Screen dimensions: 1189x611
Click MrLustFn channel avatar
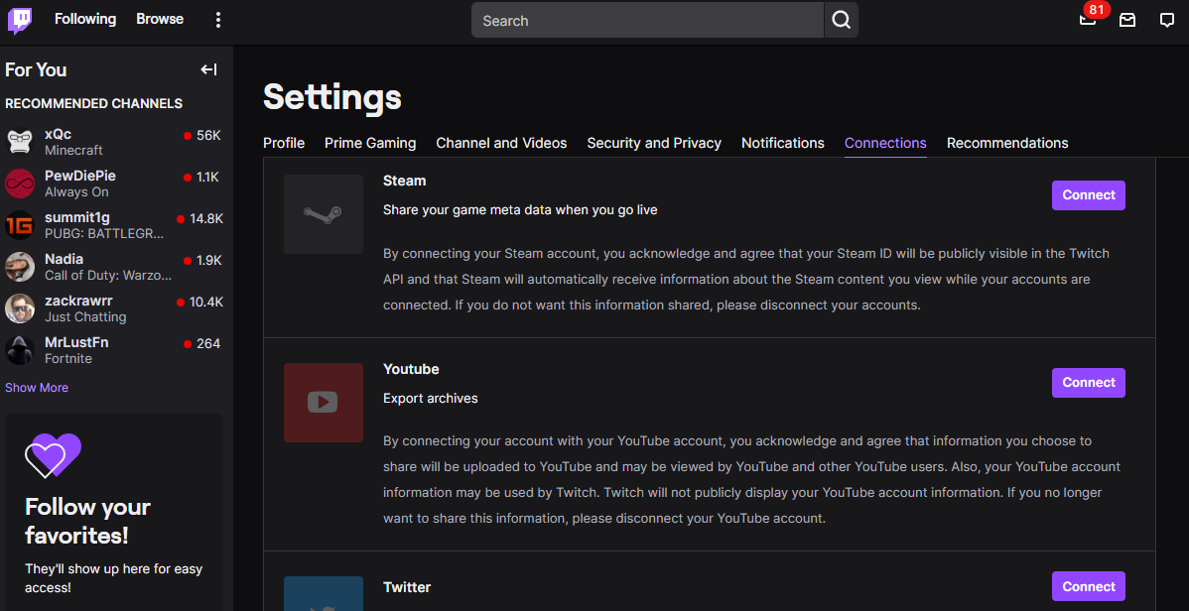click(x=20, y=350)
